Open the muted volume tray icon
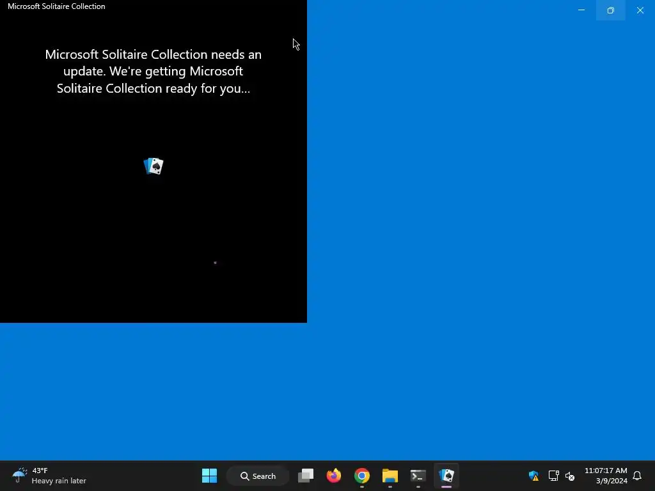The width and height of the screenshot is (655, 491). pyautogui.click(x=570, y=476)
